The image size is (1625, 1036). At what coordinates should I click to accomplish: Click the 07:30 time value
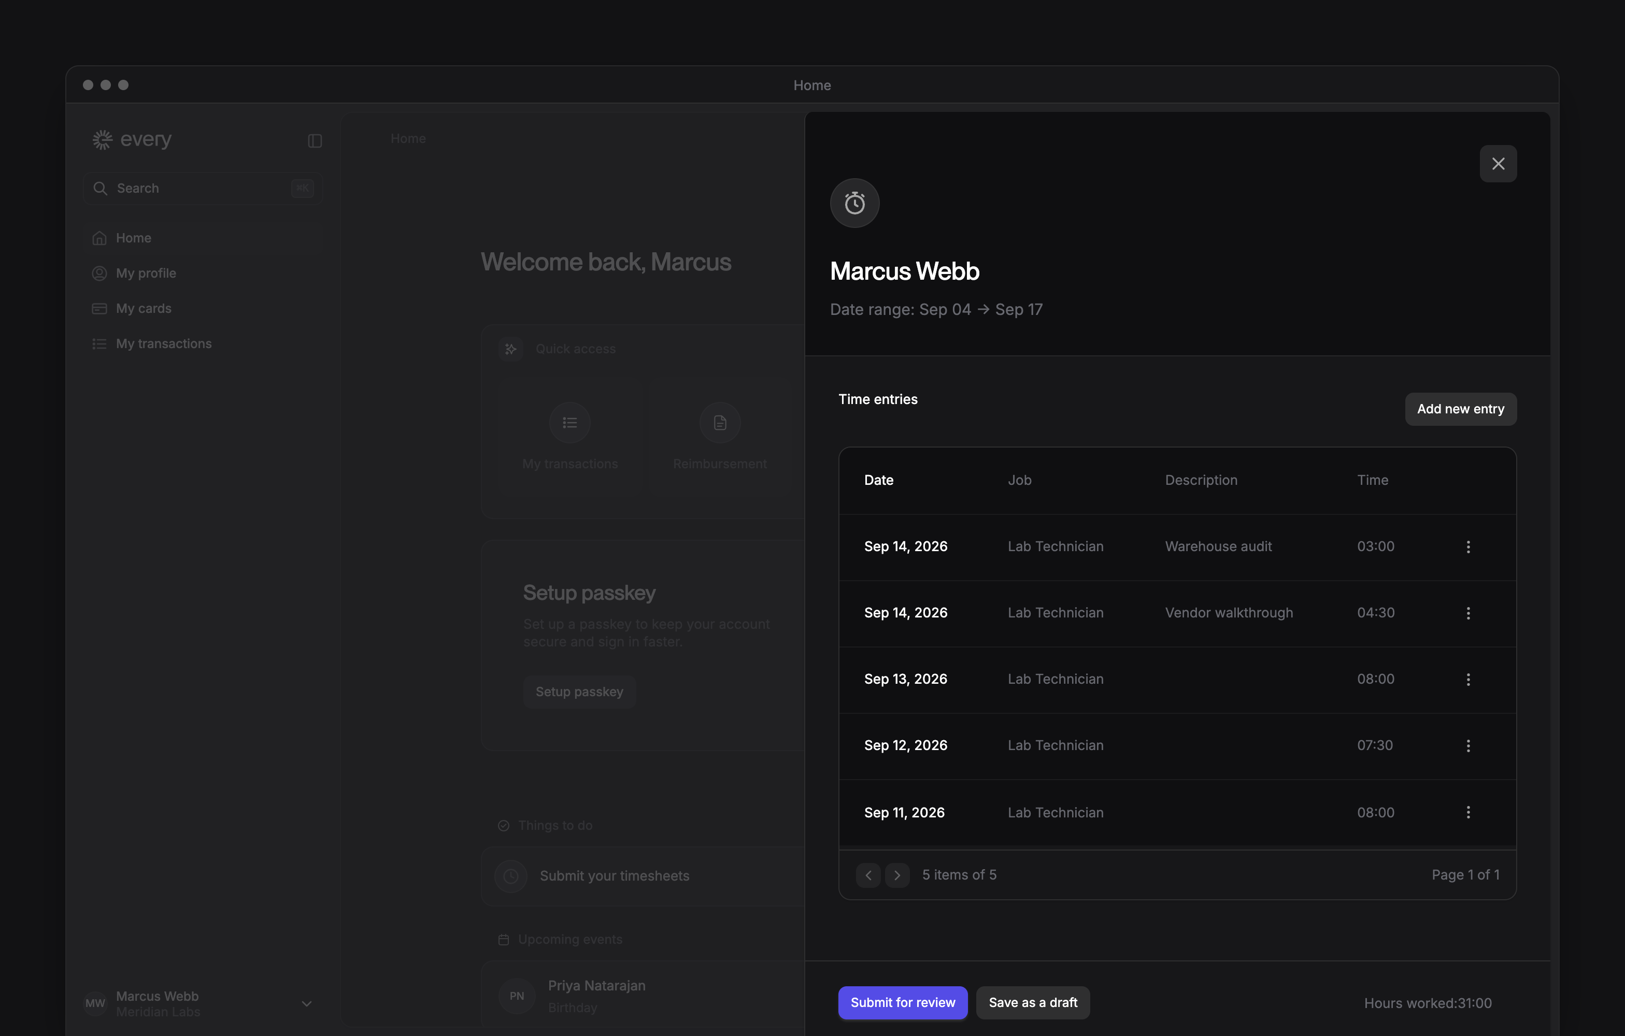(1375, 745)
